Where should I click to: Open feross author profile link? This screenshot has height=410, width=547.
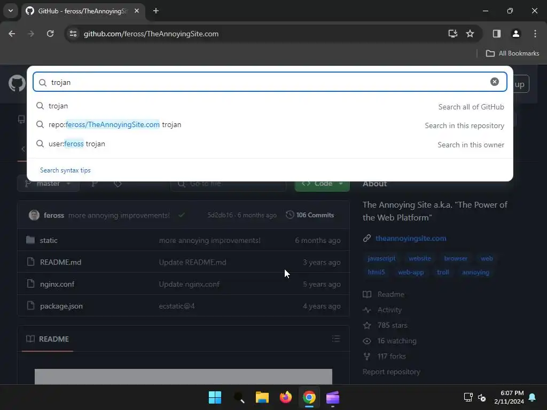coord(54,216)
